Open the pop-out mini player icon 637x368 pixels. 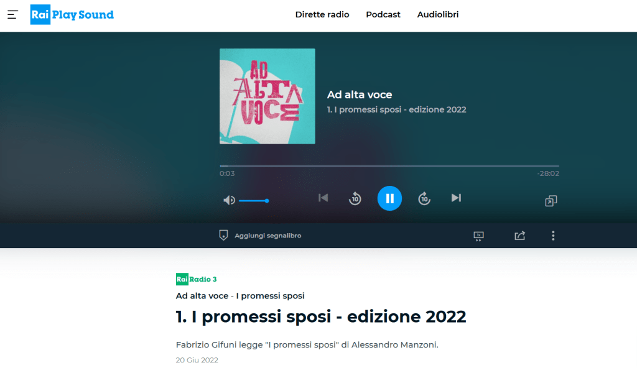pos(551,201)
